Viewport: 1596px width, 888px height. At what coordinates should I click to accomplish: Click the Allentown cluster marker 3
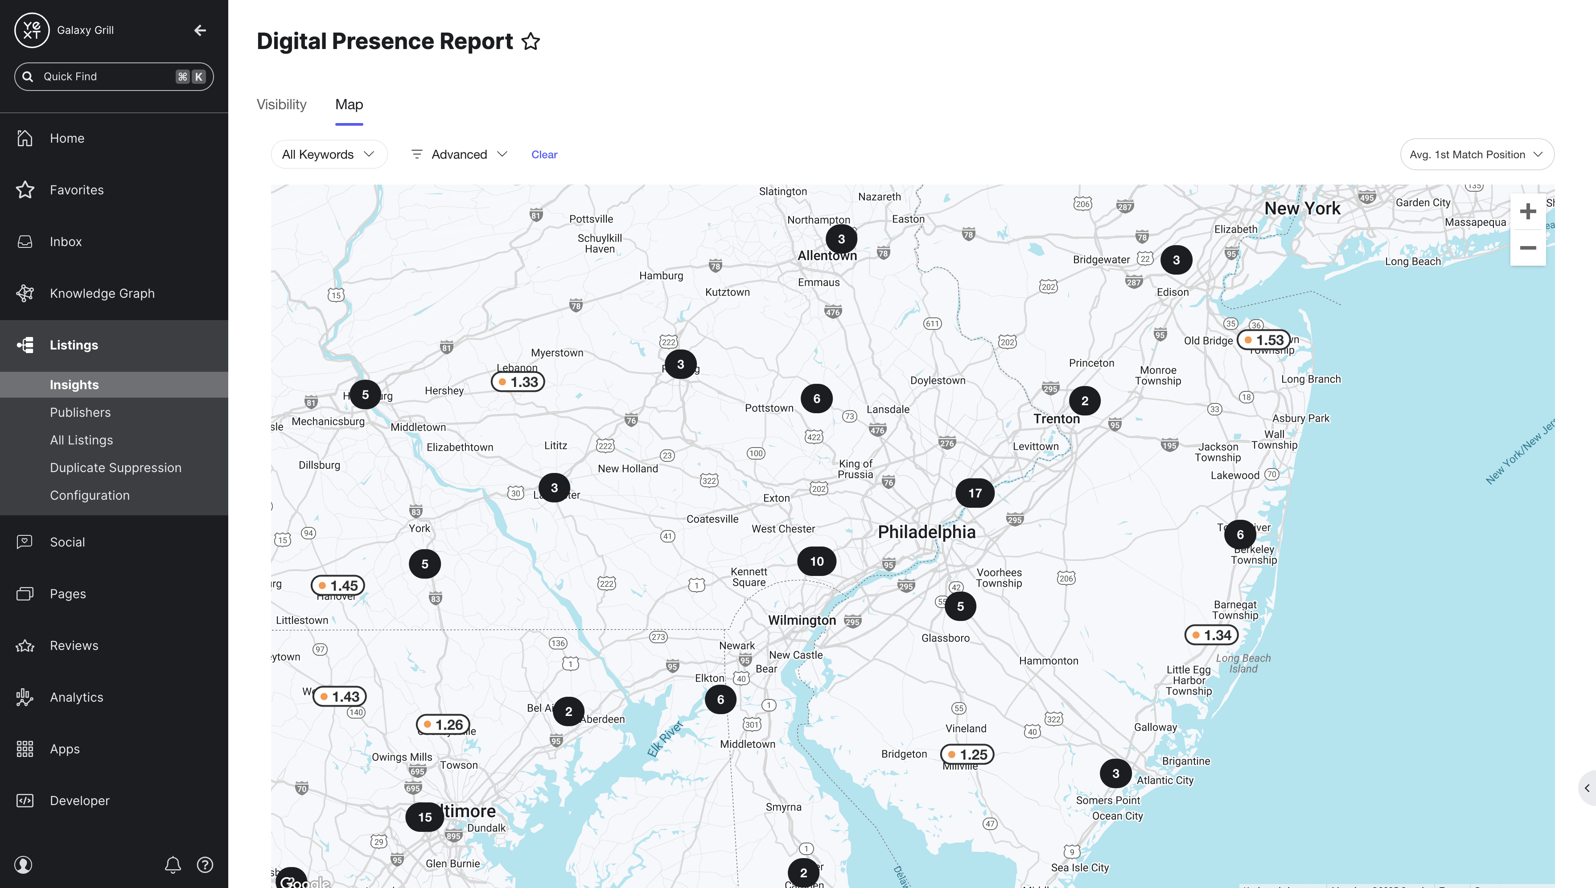[841, 239]
